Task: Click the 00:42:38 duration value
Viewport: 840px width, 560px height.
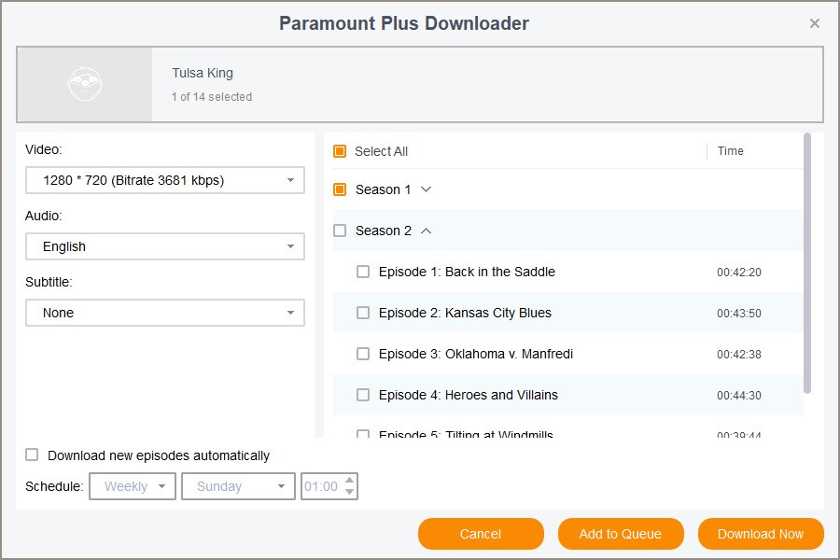Action: (x=739, y=355)
